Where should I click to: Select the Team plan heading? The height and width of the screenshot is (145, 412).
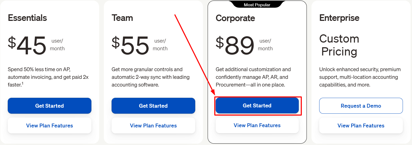122,18
